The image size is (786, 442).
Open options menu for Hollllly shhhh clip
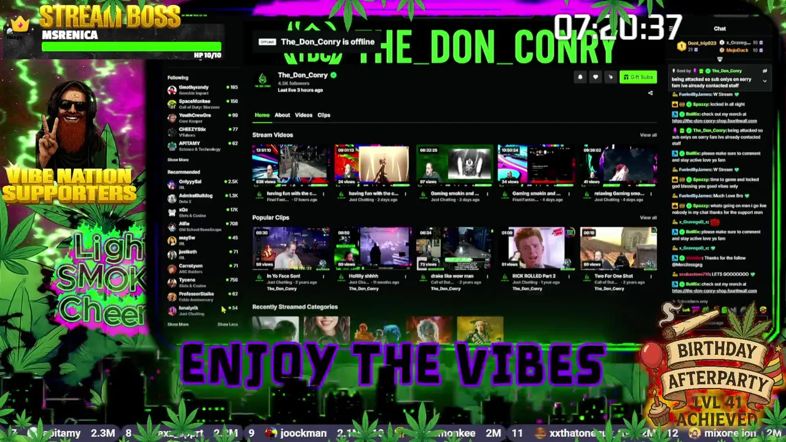[405, 276]
